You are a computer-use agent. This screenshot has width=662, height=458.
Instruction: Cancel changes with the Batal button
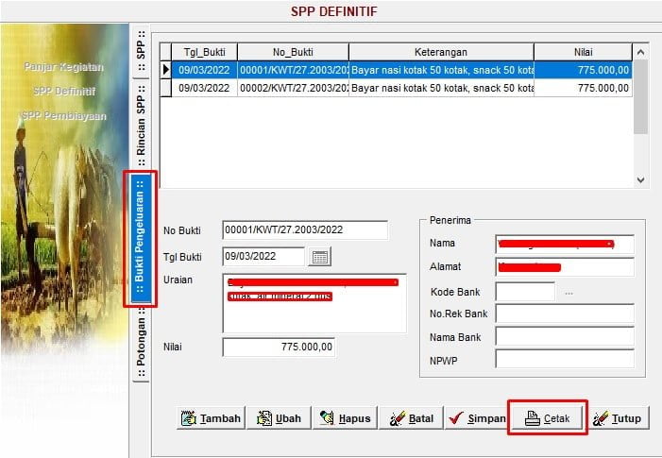coord(412,418)
